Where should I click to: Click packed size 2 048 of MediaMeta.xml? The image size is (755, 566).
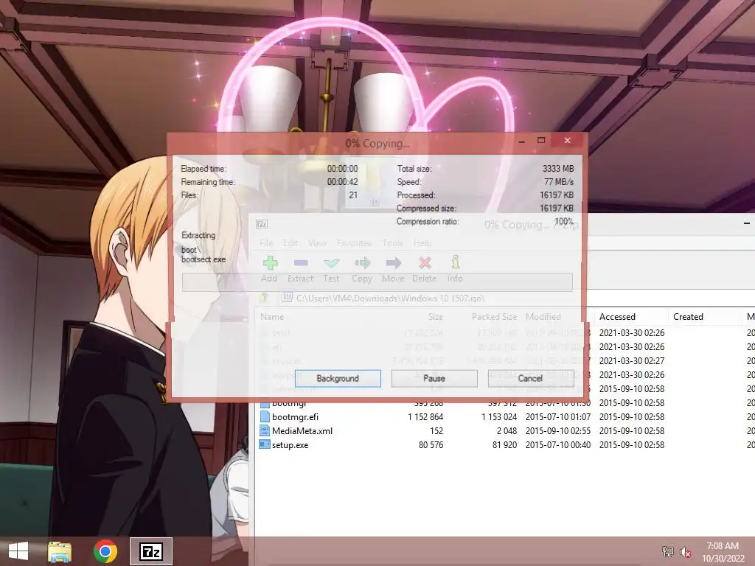[x=507, y=430]
